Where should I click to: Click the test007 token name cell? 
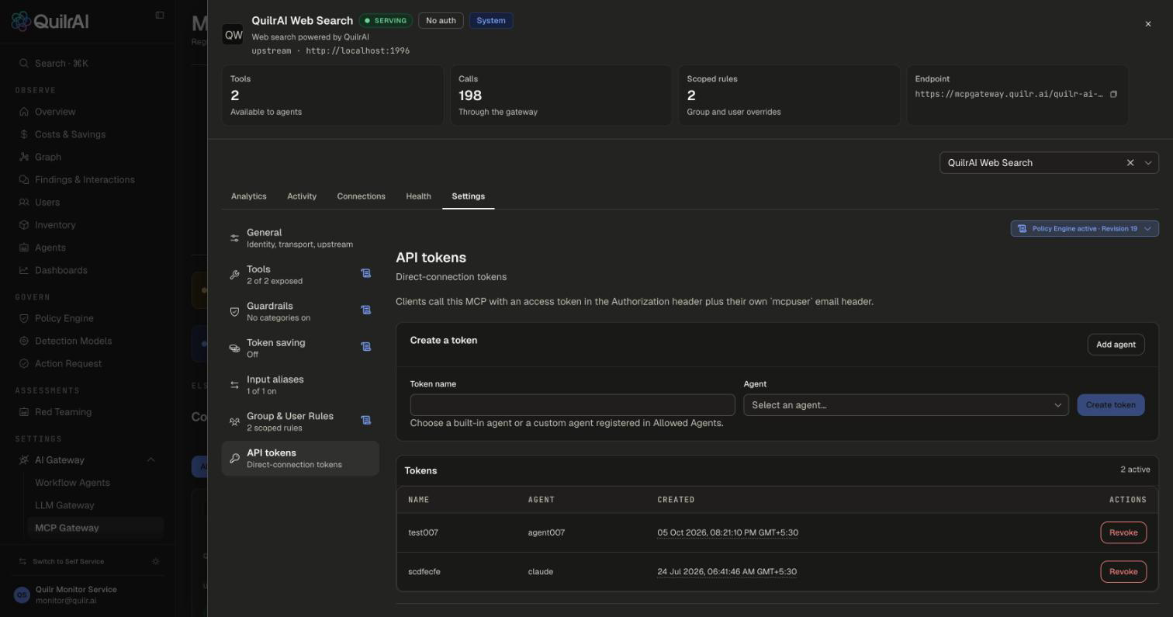424,532
